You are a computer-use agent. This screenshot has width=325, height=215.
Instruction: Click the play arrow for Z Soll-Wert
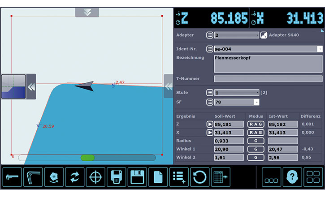click(x=209, y=124)
